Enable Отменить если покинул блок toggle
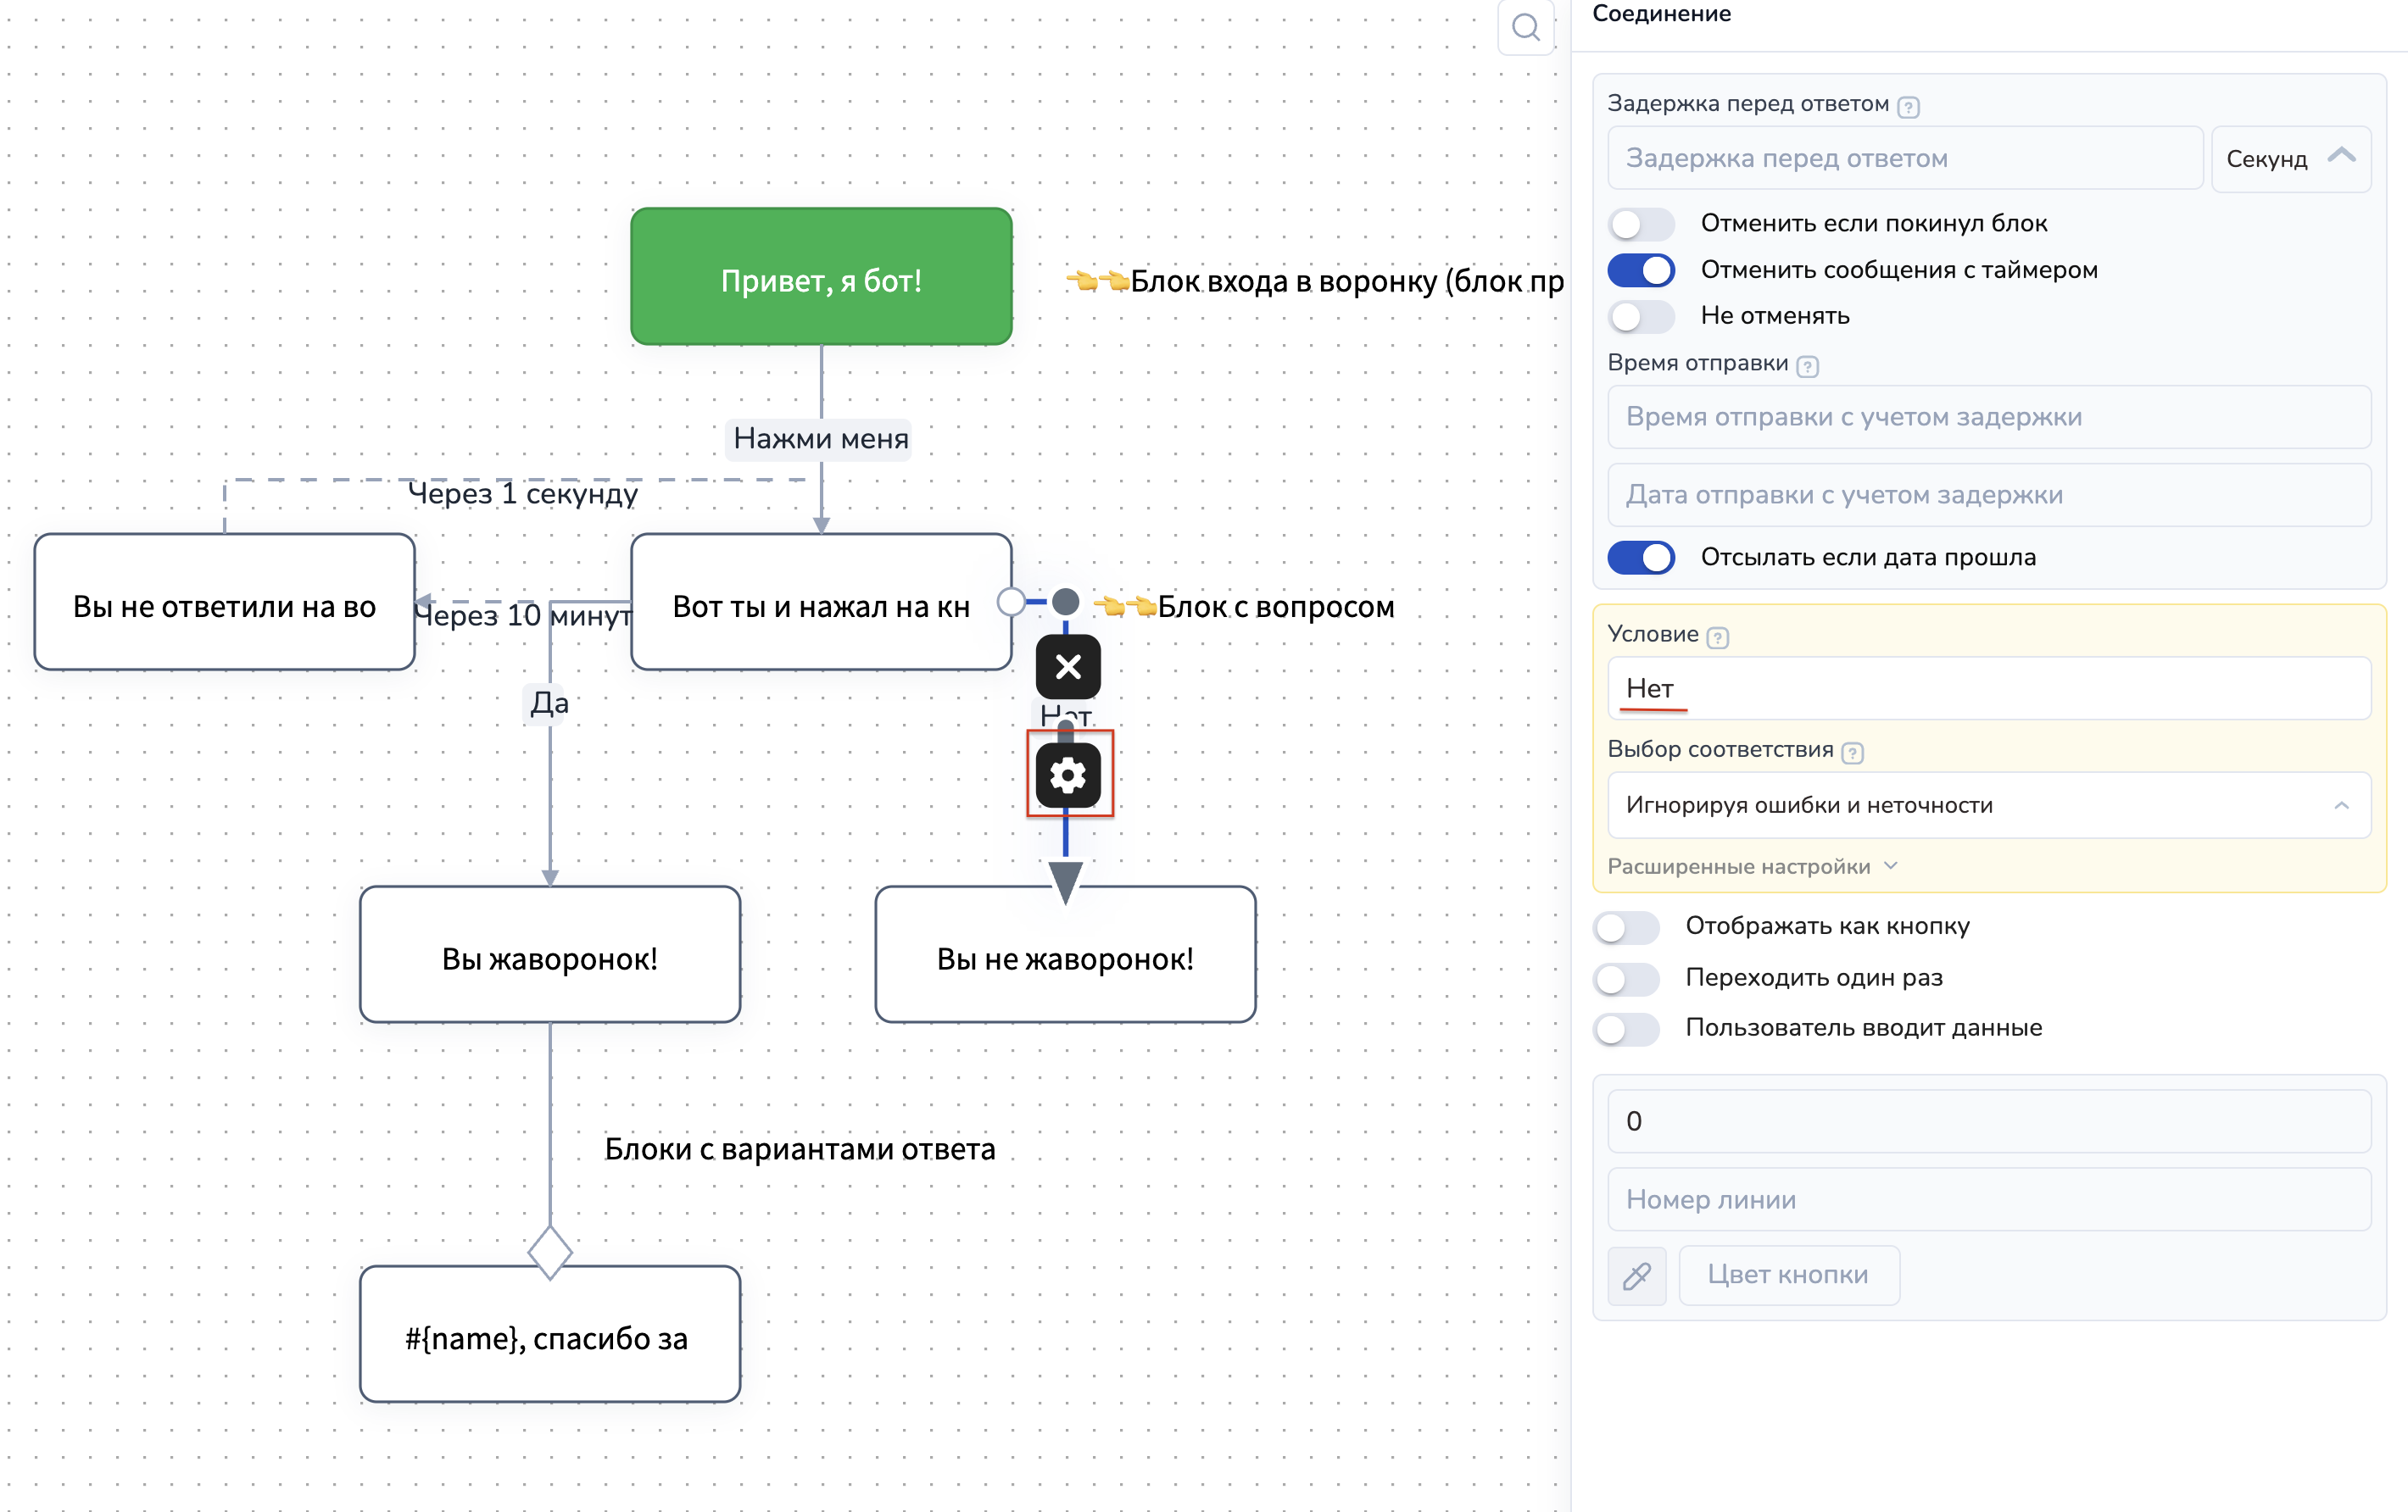Screen dimensions: 2408x1512 tap(1641, 224)
